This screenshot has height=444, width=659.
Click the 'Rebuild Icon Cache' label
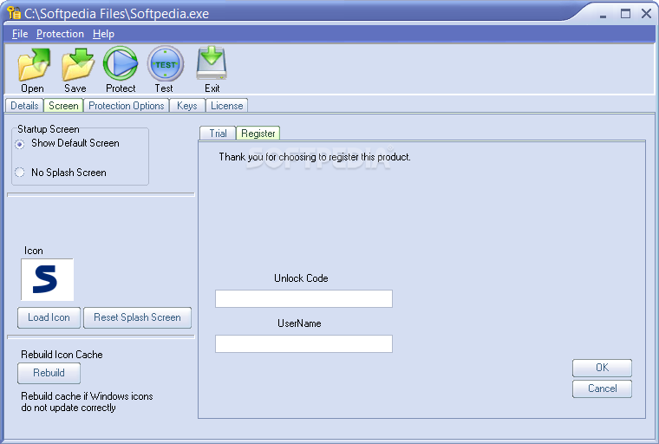(x=62, y=355)
